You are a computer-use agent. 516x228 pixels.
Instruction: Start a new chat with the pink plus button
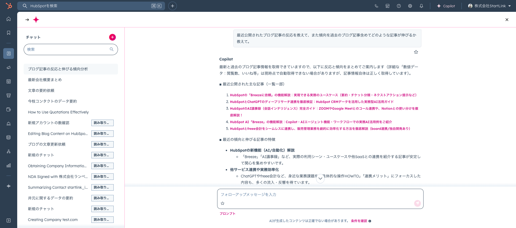[x=112, y=37]
